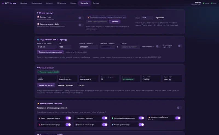Click the bell icon by Уведомления о событиях
219x135 pixels.
(x=38, y=104)
